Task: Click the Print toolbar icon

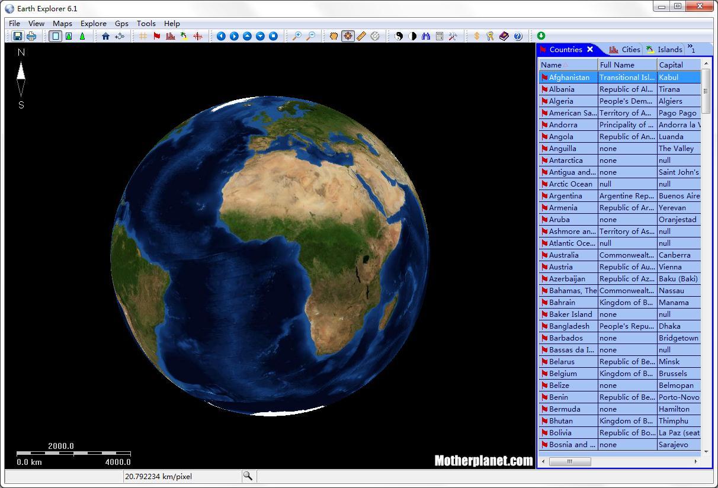Action: coord(31,36)
